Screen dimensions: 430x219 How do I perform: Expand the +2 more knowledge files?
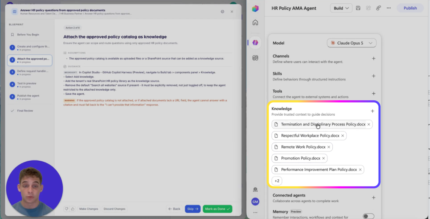[x=277, y=181]
